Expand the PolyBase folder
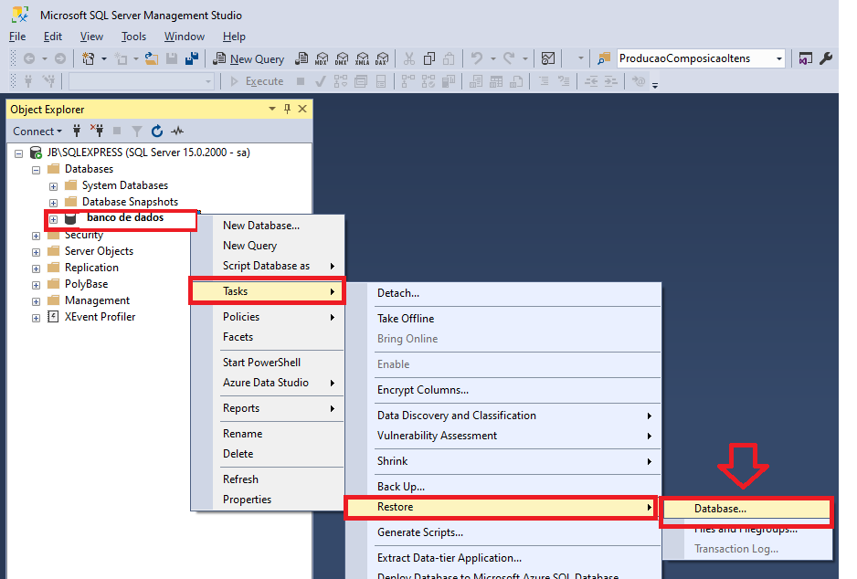 pyautogui.click(x=36, y=285)
